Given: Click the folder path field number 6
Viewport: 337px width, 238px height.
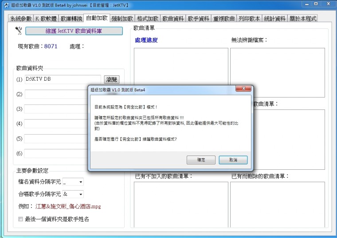Looking at the screenshot, I should point(56,154).
